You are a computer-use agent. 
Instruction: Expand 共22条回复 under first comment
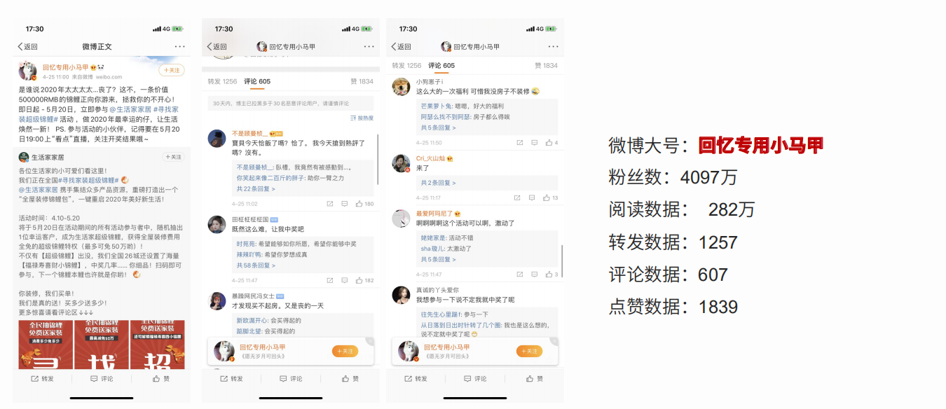coord(255,189)
